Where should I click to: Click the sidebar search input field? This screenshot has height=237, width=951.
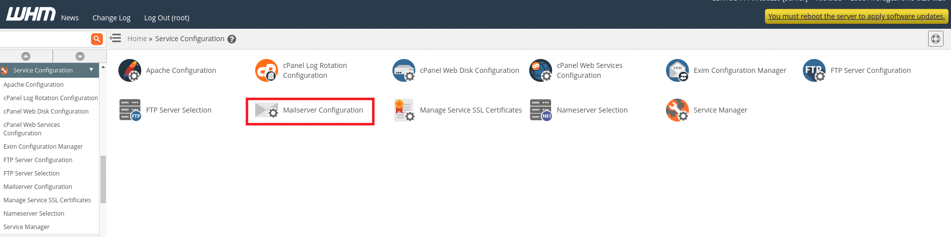45,39
